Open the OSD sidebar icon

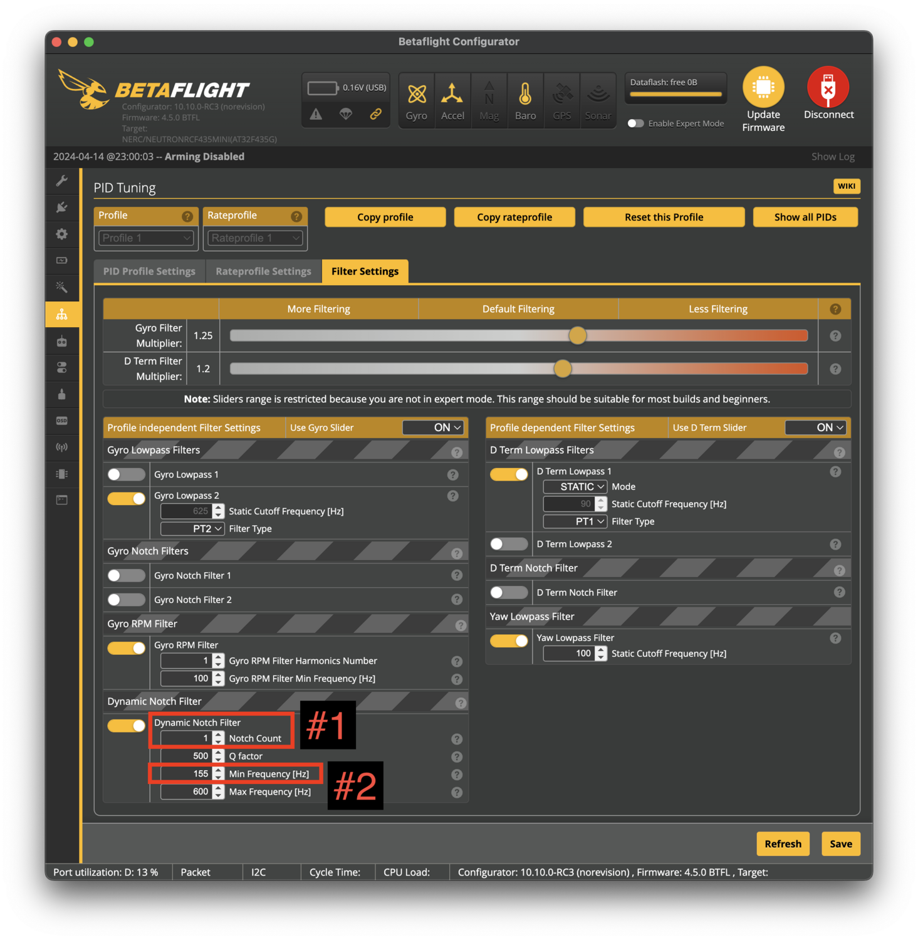[62, 420]
